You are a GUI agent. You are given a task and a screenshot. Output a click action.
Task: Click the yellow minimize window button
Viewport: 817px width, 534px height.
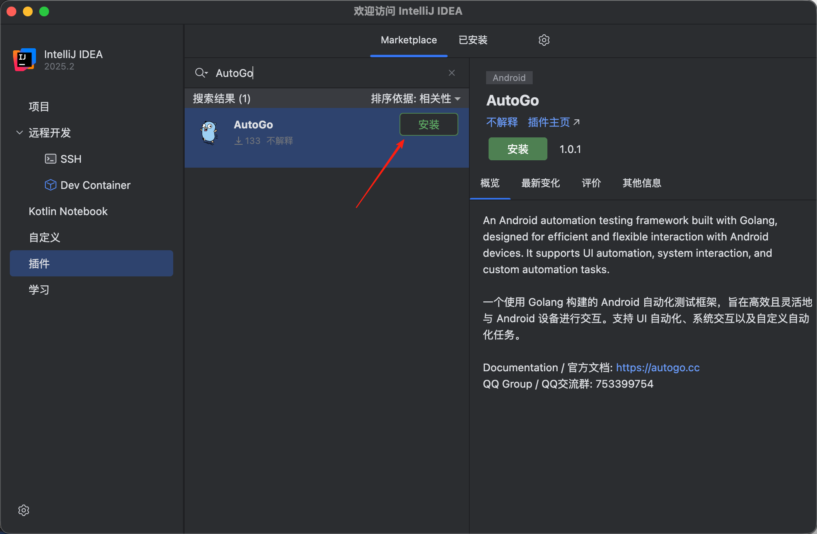pyautogui.click(x=28, y=11)
